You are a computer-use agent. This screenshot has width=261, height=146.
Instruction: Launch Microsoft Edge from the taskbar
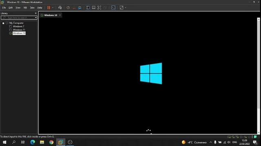click(x=33, y=142)
